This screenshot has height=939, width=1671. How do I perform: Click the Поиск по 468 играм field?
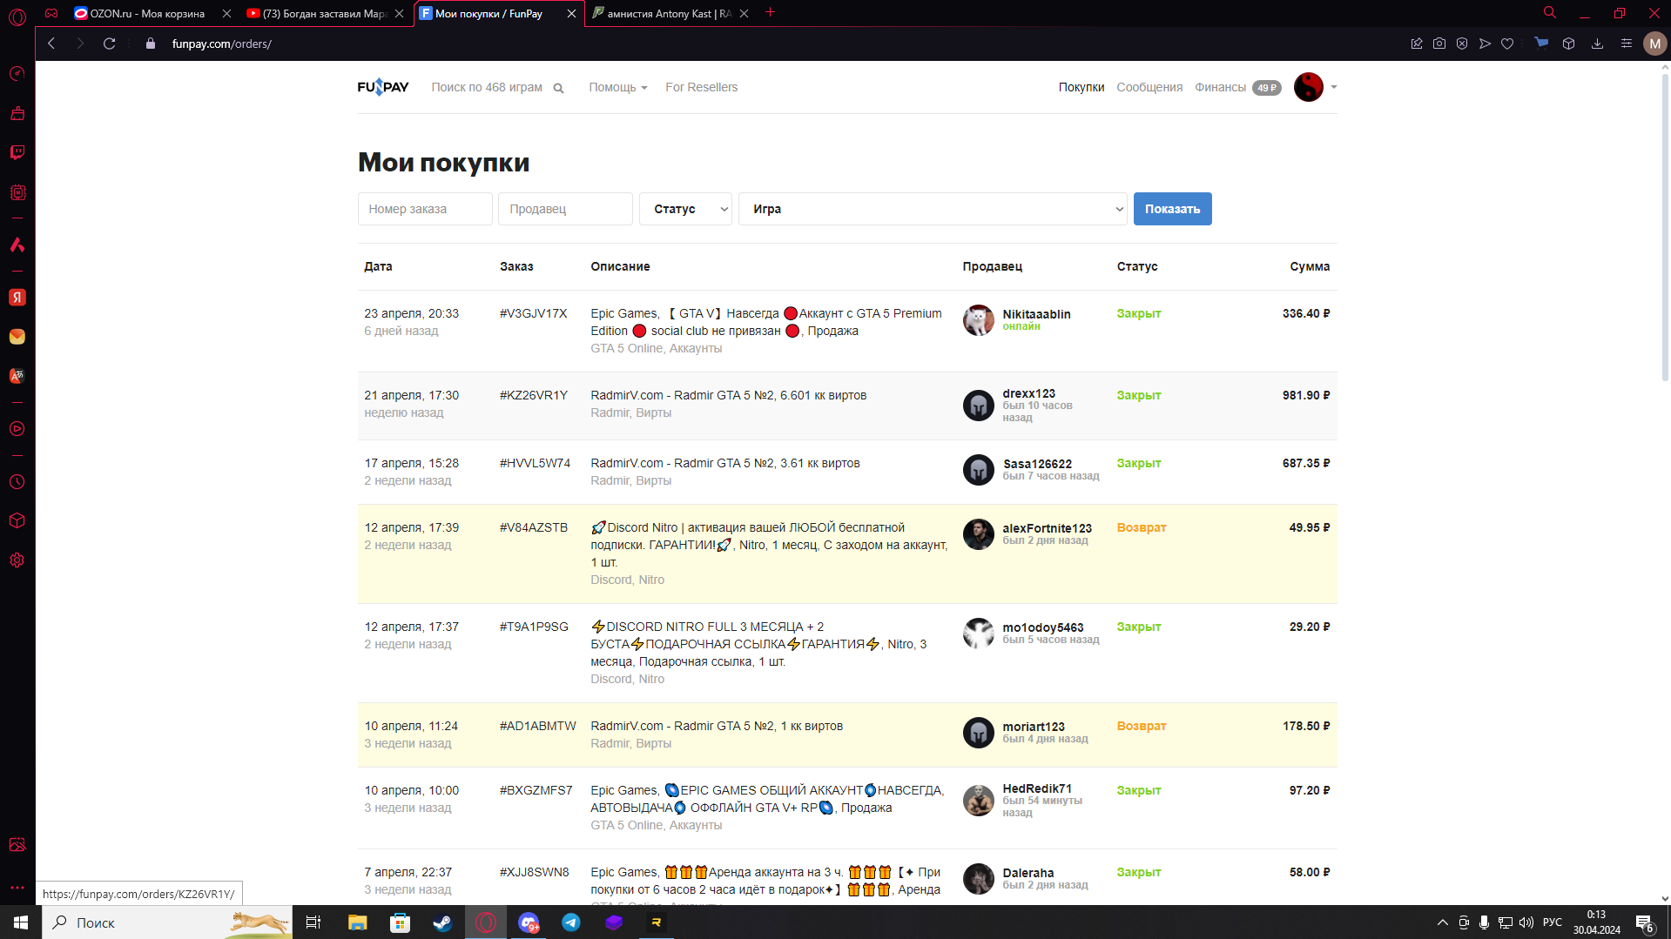(487, 87)
